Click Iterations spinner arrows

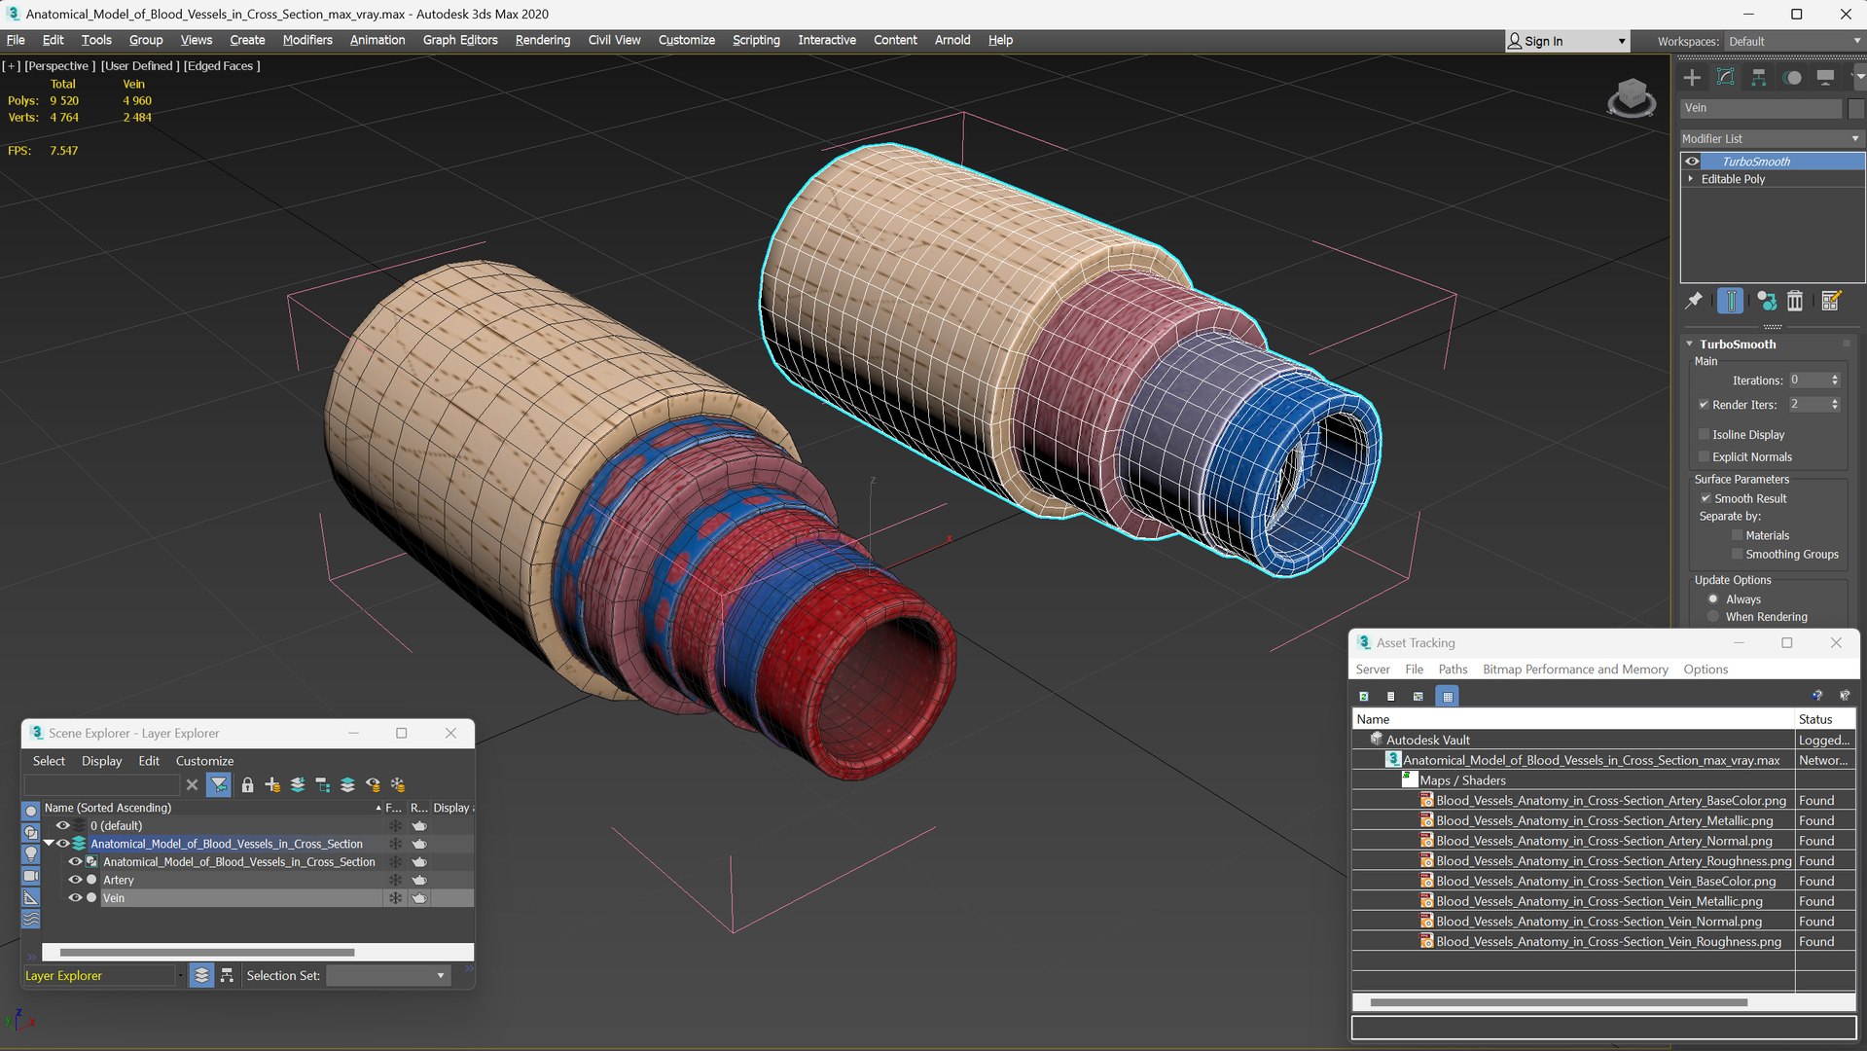pos(1835,381)
